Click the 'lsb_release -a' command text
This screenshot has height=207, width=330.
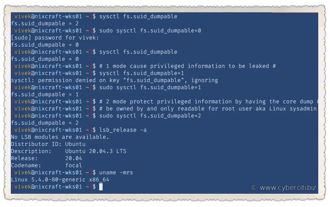click(x=123, y=130)
